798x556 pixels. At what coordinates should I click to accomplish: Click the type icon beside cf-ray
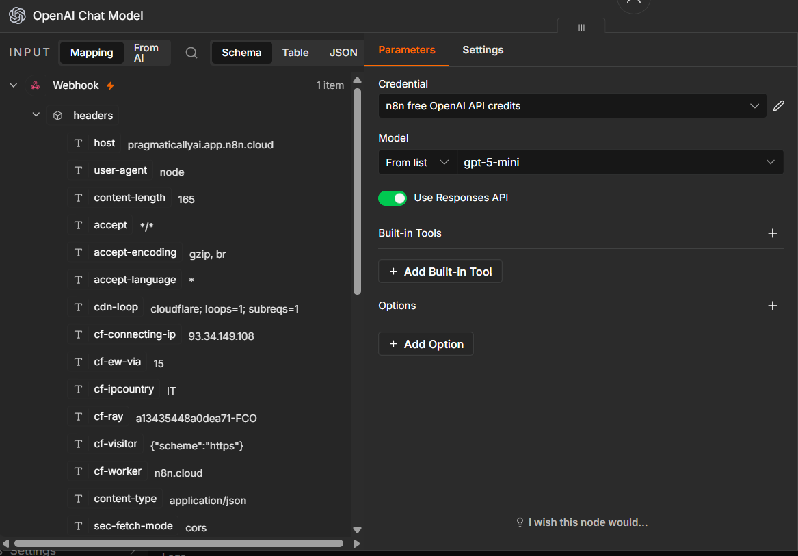pyautogui.click(x=79, y=416)
